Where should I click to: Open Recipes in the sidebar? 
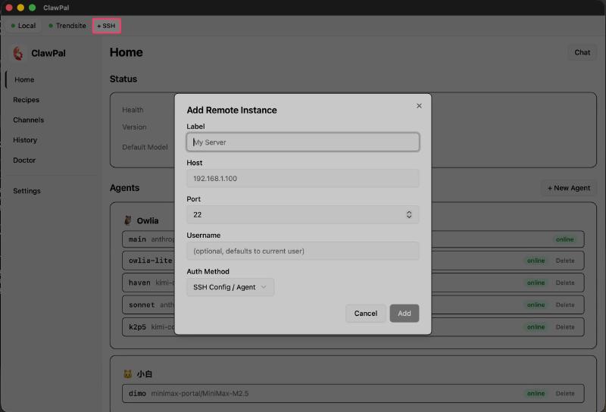(x=27, y=100)
